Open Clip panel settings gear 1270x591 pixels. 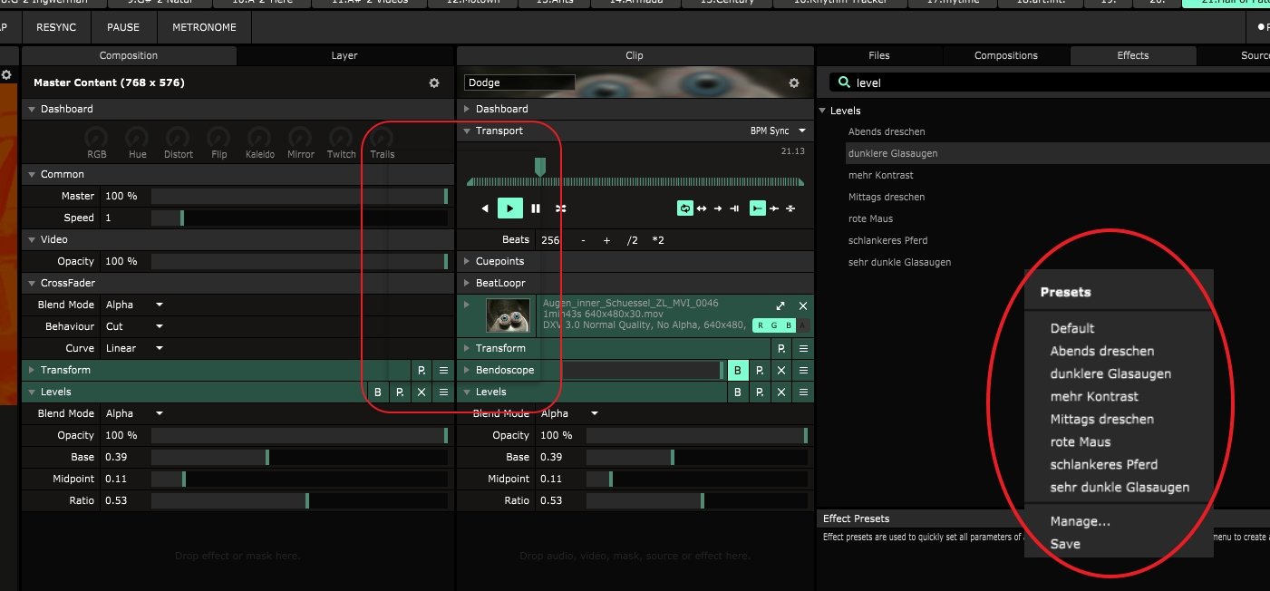click(x=794, y=82)
